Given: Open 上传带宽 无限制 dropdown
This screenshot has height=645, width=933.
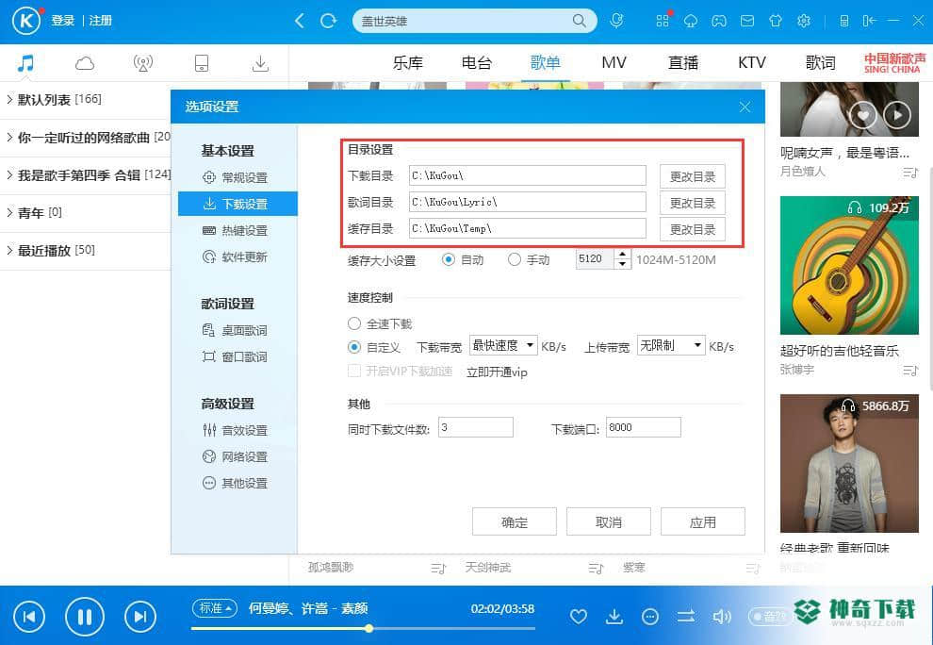Looking at the screenshot, I should [671, 345].
